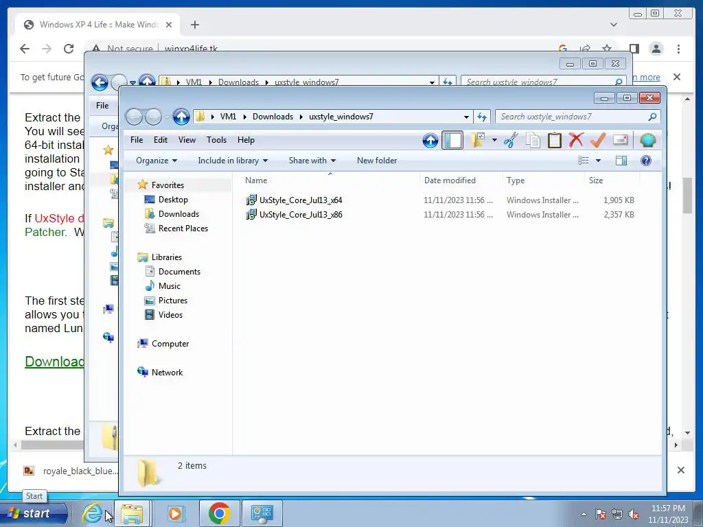Open Folder Options toolbar icon
This screenshot has height=527, width=703.
coord(479,140)
